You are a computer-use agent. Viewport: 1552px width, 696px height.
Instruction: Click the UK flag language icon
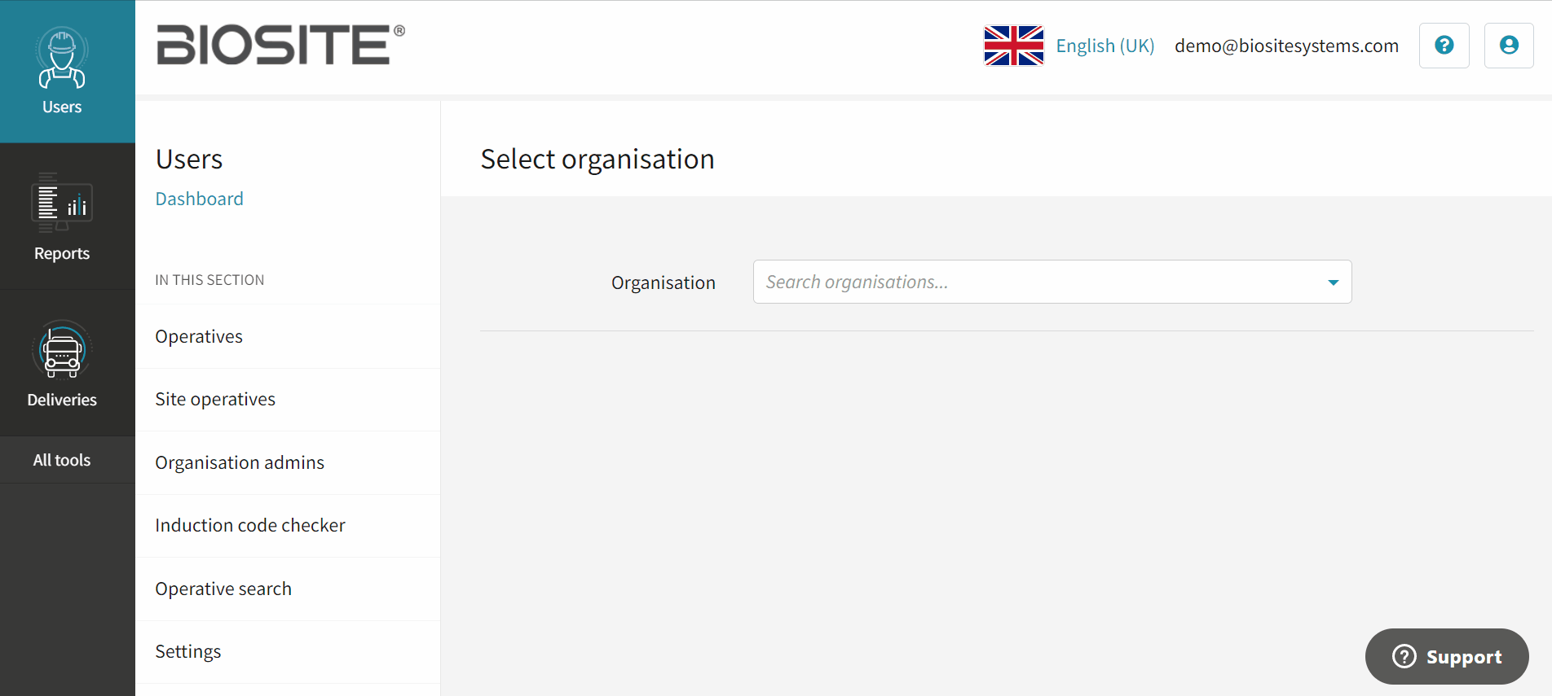(1013, 46)
